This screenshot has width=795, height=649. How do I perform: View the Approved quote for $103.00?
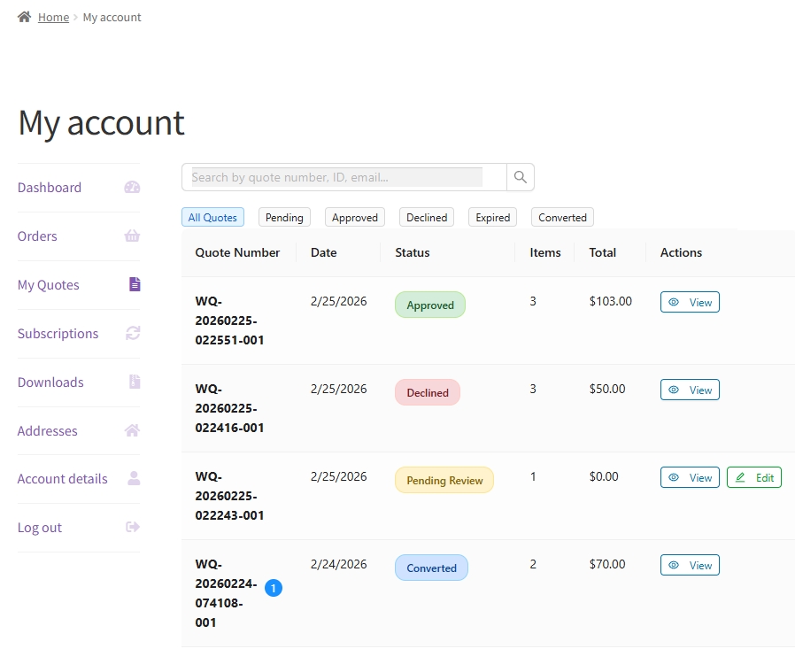pyautogui.click(x=690, y=302)
